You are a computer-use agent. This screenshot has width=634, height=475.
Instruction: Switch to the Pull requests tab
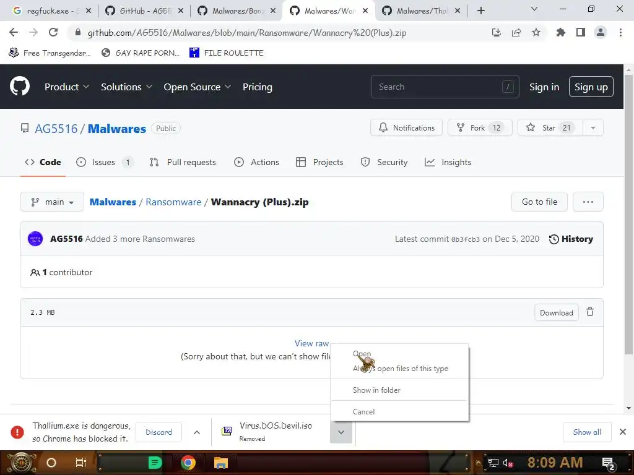(183, 162)
